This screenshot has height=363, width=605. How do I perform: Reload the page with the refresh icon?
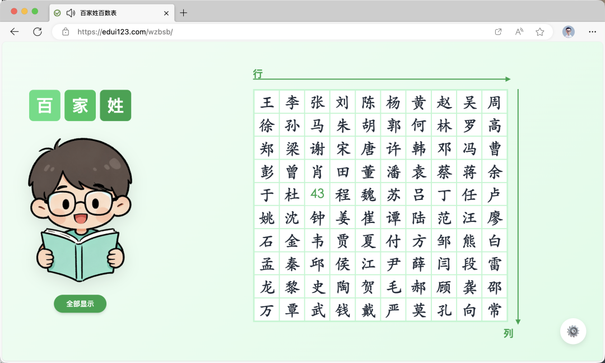point(38,32)
